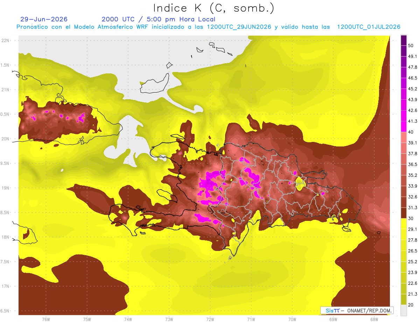Click the colorbar label '26.5'

(x=412, y=251)
